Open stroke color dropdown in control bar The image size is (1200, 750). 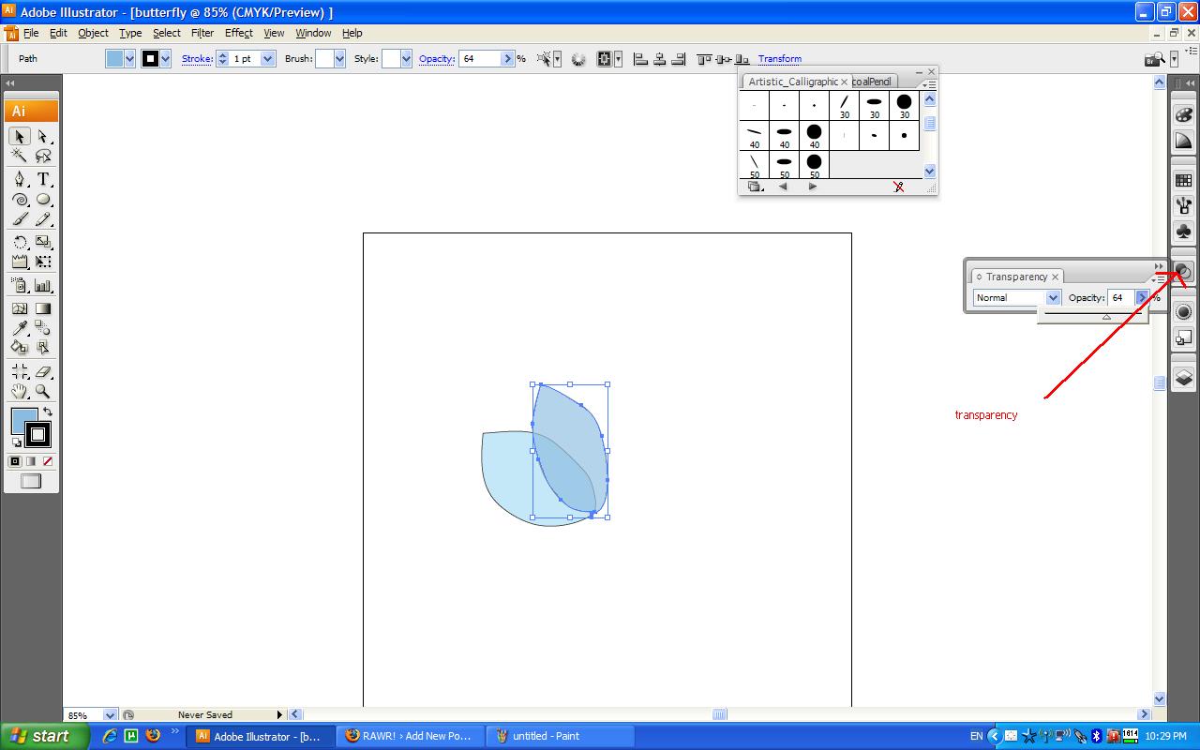point(166,59)
